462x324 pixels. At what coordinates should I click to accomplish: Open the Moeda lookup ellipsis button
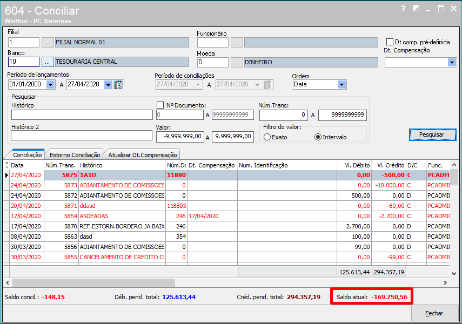(237, 63)
